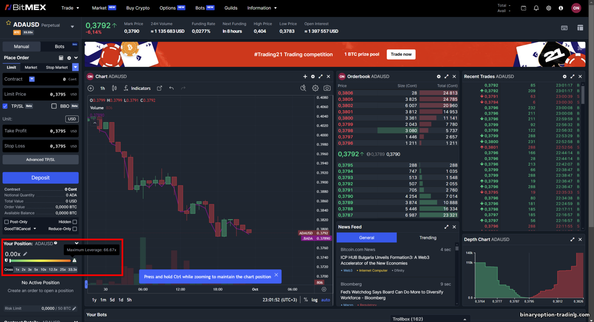Image resolution: width=594 pixels, height=322 pixels.
Task: Expand the ADAUSD contract selector arrow
Action: [x=72, y=27]
